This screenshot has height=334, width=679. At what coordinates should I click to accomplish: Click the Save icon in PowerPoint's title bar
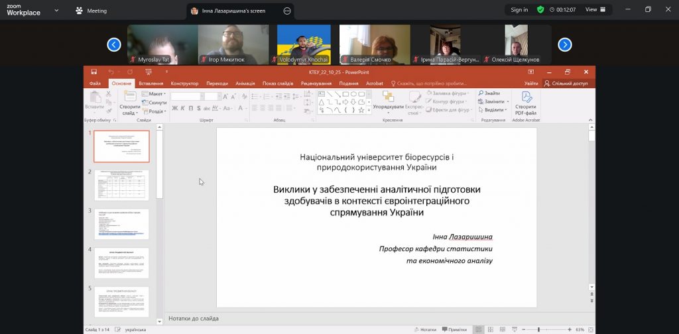[94, 72]
